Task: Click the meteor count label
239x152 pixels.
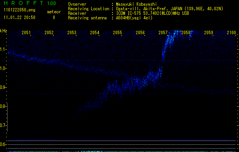Action: point(54,12)
